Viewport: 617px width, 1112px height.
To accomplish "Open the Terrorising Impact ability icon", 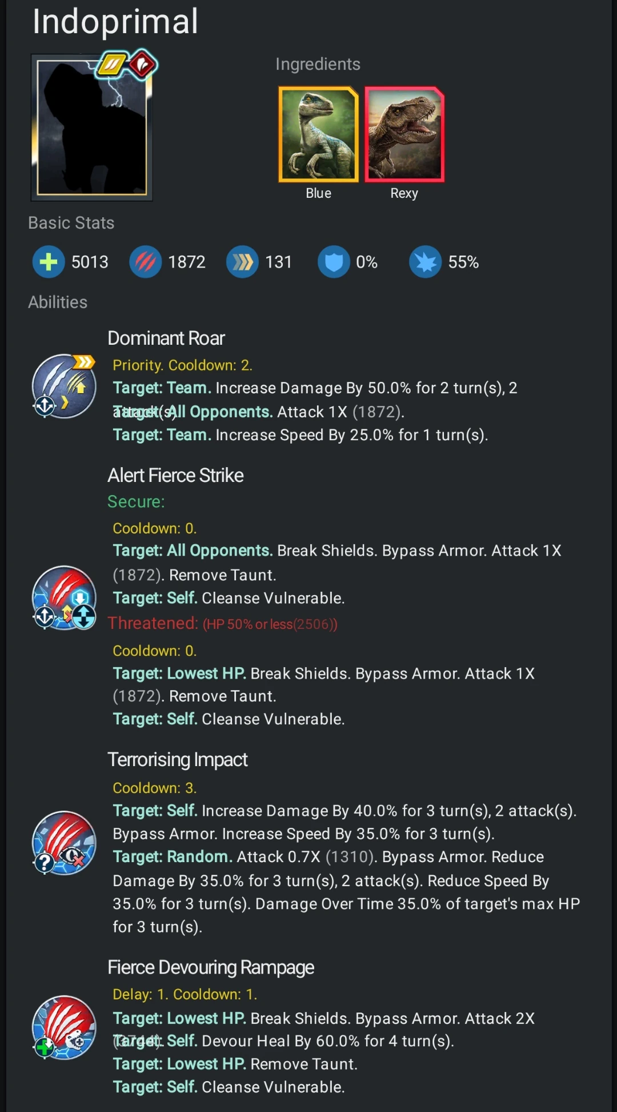I will point(63,843).
